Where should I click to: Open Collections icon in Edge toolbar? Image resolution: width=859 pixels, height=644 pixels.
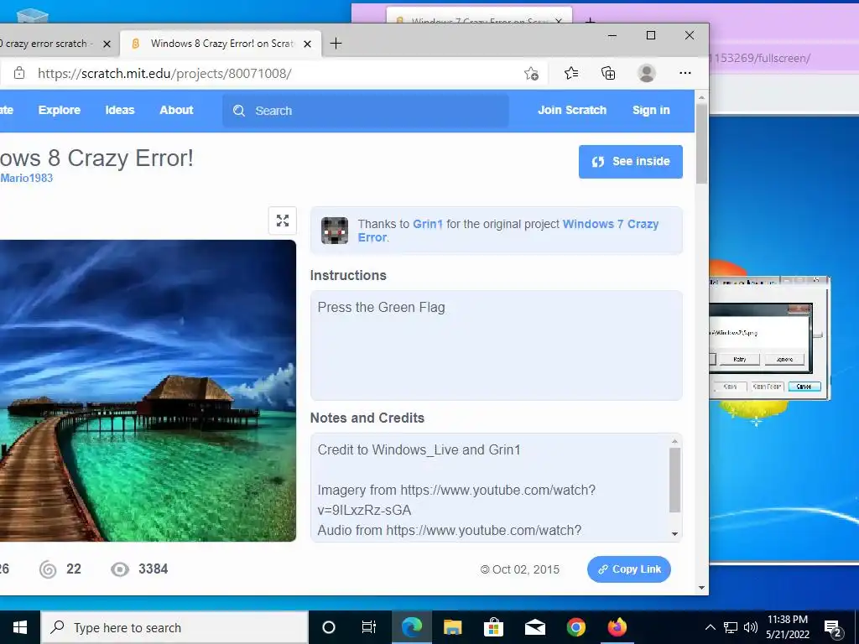pos(608,73)
